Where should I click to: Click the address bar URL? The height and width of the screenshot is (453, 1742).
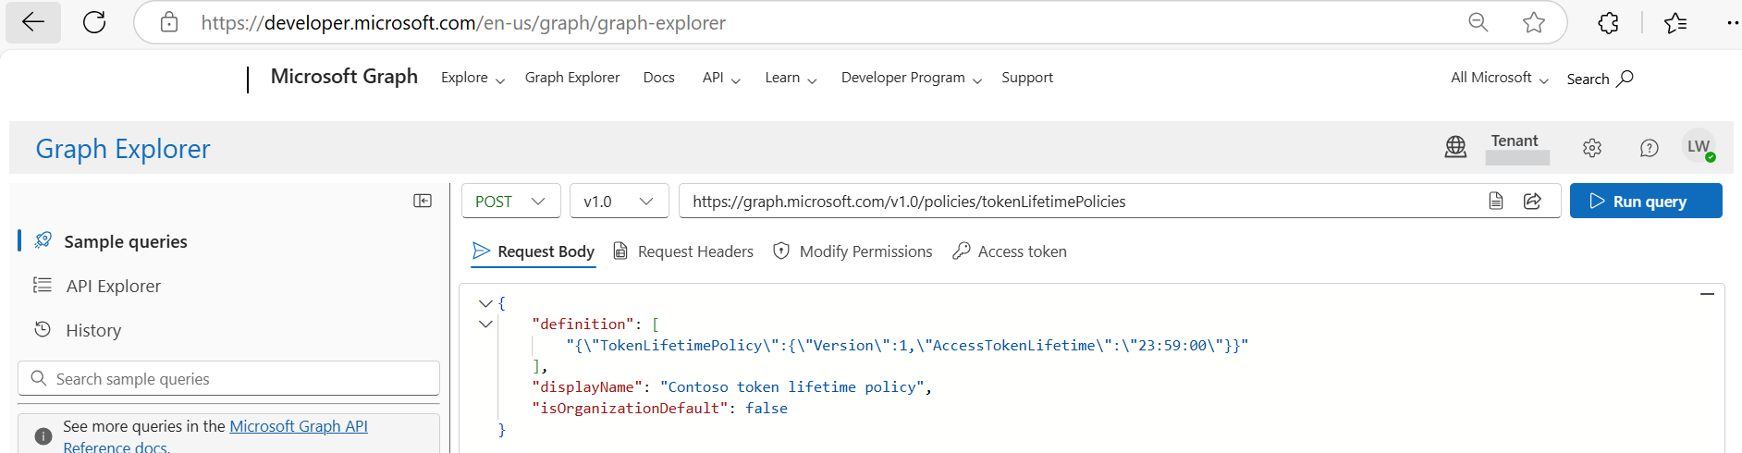463,22
